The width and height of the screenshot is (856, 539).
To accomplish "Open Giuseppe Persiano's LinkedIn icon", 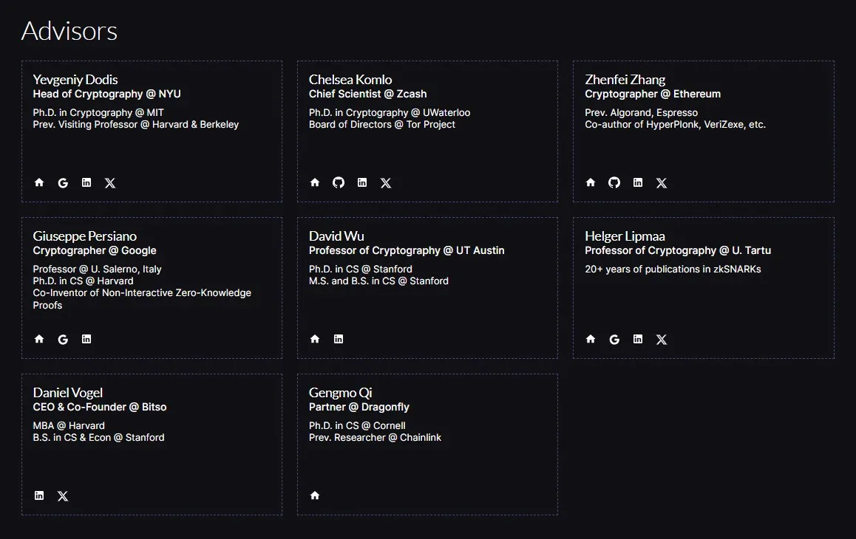I will click(86, 339).
